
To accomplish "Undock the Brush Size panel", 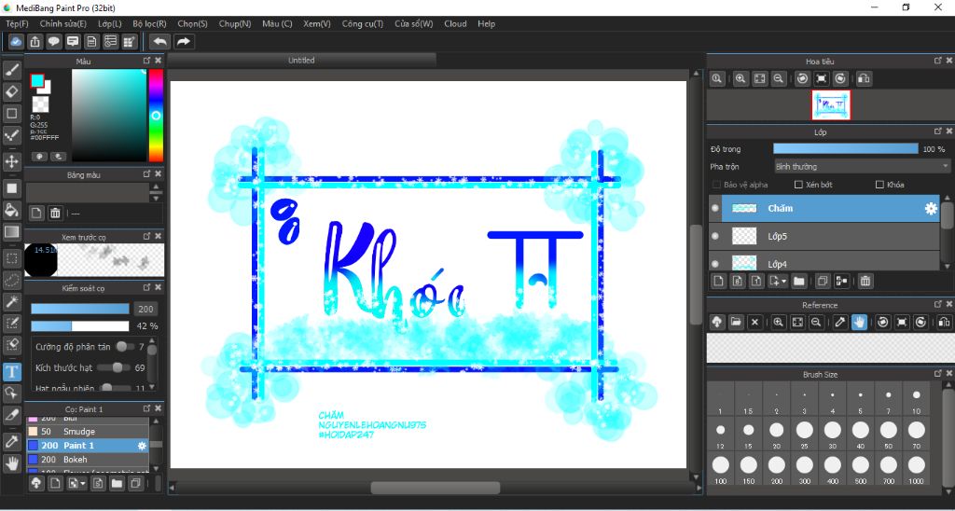I will pyautogui.click(x=938, y=374).
